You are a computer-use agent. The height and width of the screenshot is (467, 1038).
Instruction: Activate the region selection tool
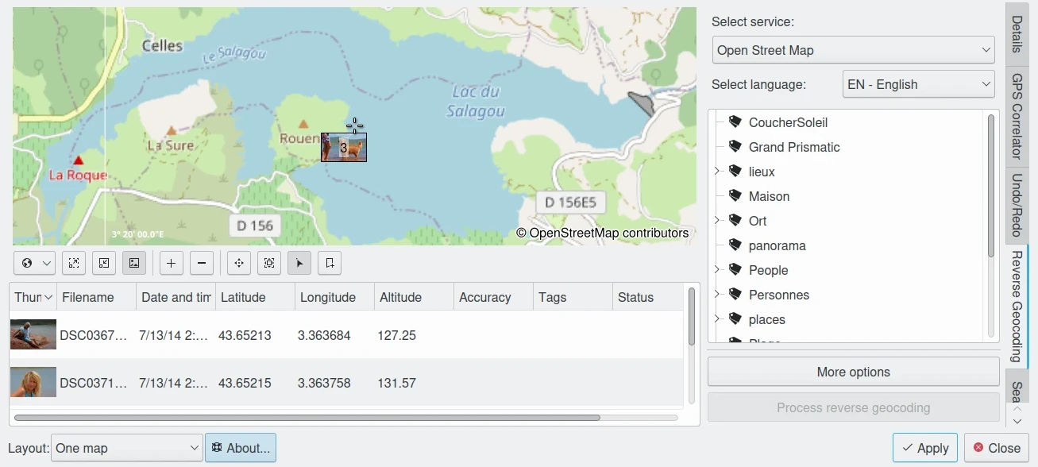pyautogui.click(x=269, y=263)
